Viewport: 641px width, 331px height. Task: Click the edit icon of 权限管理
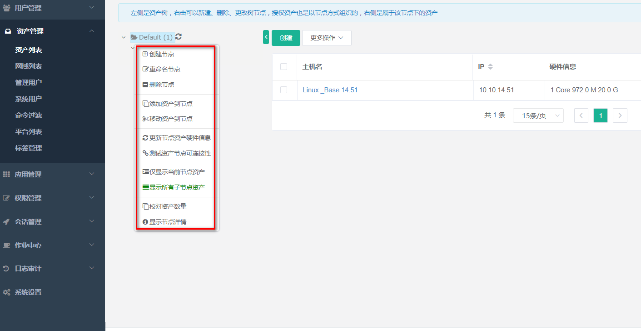click(x=6, y=198)
